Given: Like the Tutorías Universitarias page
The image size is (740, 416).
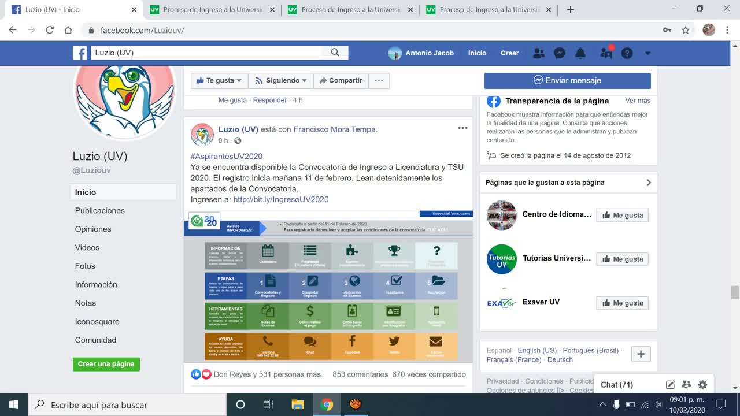Looking at the screenshot, I should (622, 259).
